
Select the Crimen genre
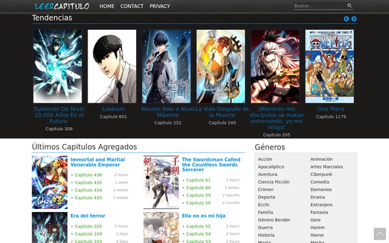point(266,190)
